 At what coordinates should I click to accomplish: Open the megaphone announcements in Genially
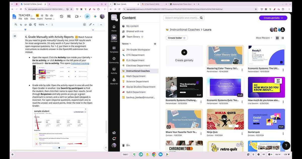[114, 133]
